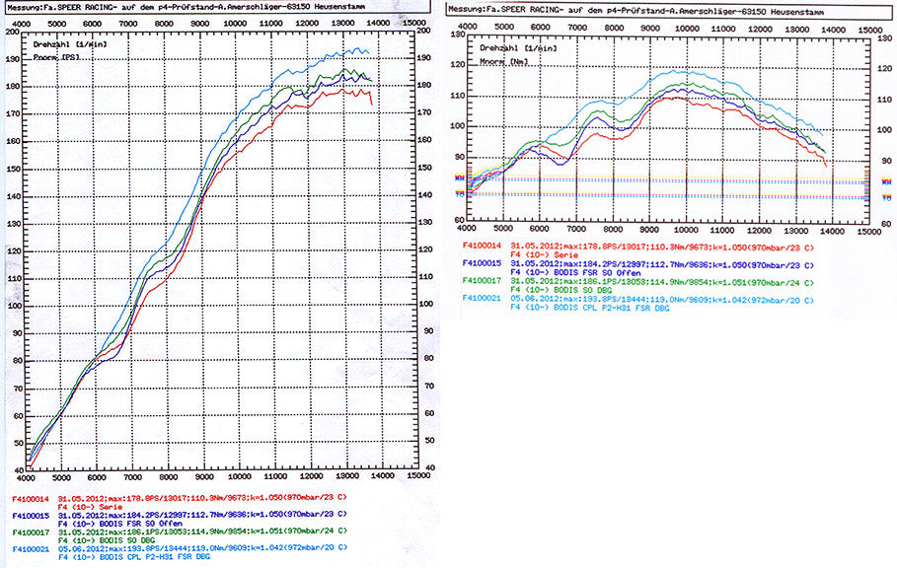The height and width of the screenshot is (568, 897).
Task: Select the blue F4100015 entry in left legend
Action: [x=30, y=516]
